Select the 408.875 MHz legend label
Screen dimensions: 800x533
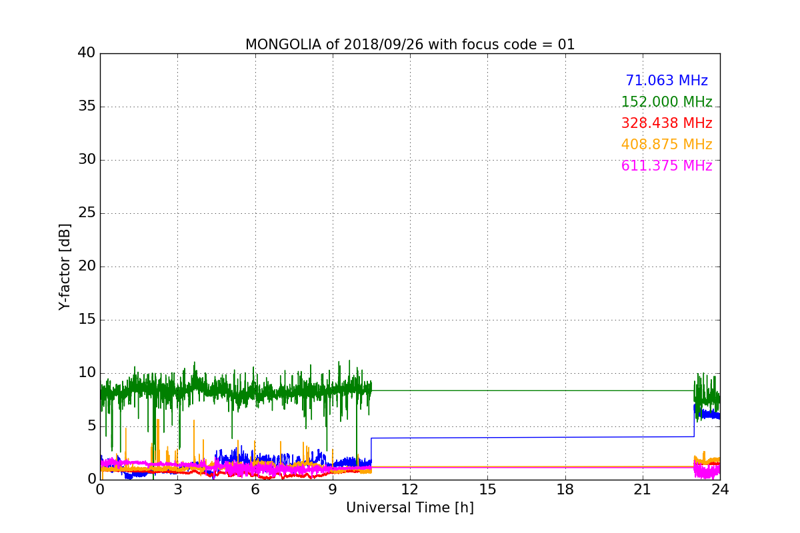[x=667, y=145]
